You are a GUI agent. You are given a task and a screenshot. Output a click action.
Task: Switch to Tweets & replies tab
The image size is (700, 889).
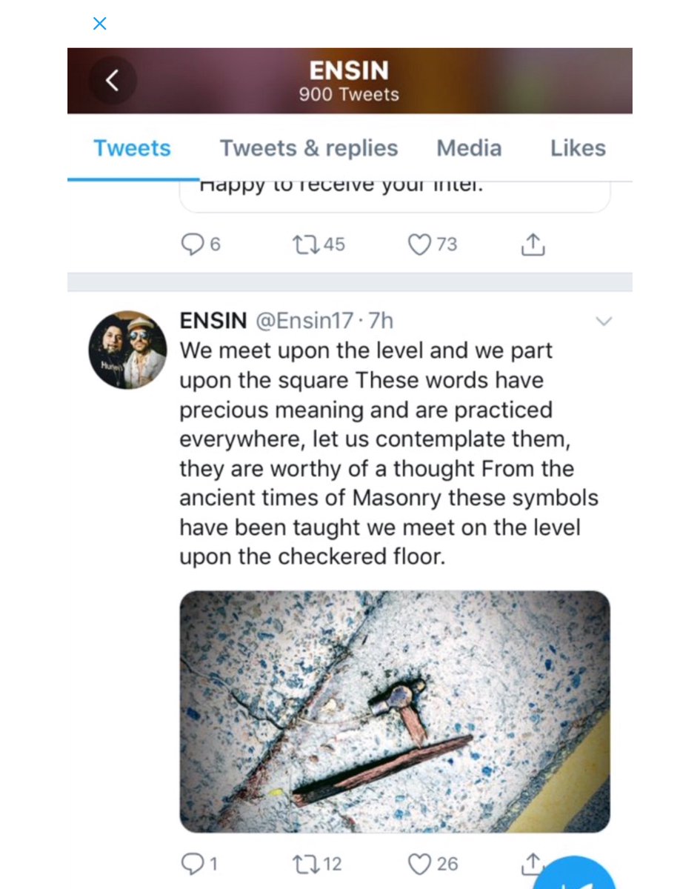(309, 148)
